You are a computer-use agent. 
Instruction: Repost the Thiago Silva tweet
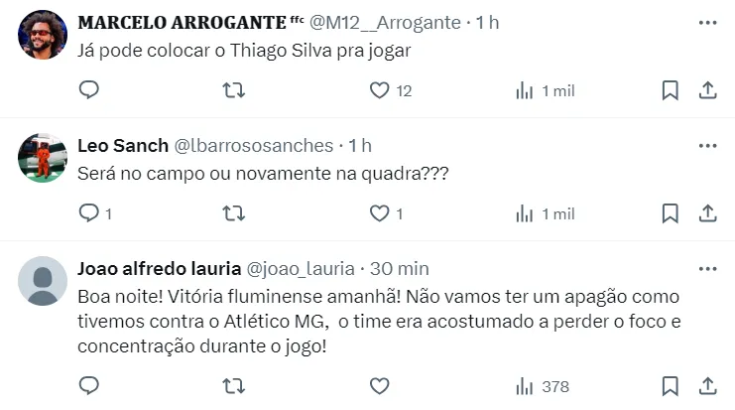click(x=234, y=90)
